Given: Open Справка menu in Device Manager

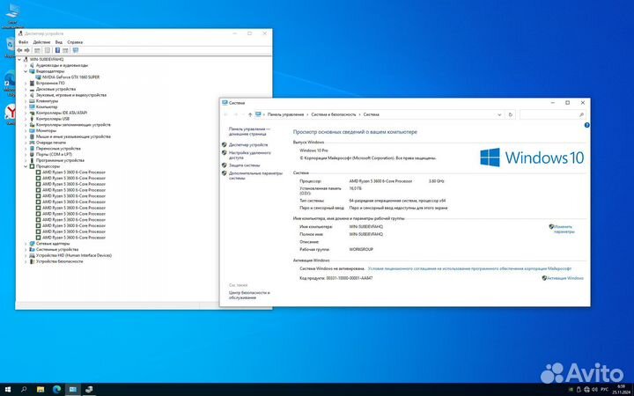Looking at the screenshot, I should point(75,42).
